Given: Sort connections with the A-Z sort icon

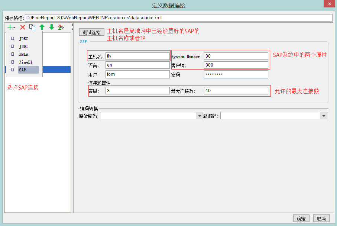Looking at the screenshot, I should click(61, 27).
